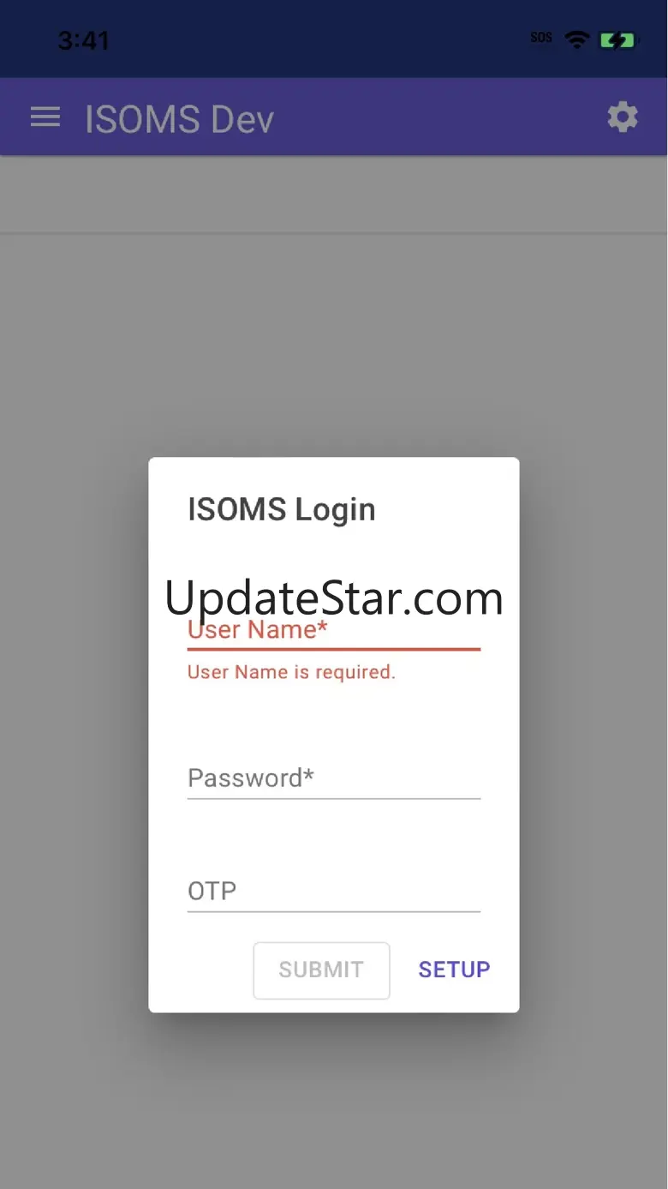This screenshot has width=668, height=1189.
Task: Click the empty strip beneath the app bar
Action: [x=334, y=195]
